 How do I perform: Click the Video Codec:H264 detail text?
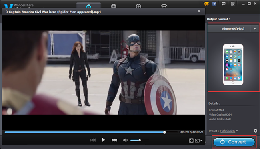point(220,115)
